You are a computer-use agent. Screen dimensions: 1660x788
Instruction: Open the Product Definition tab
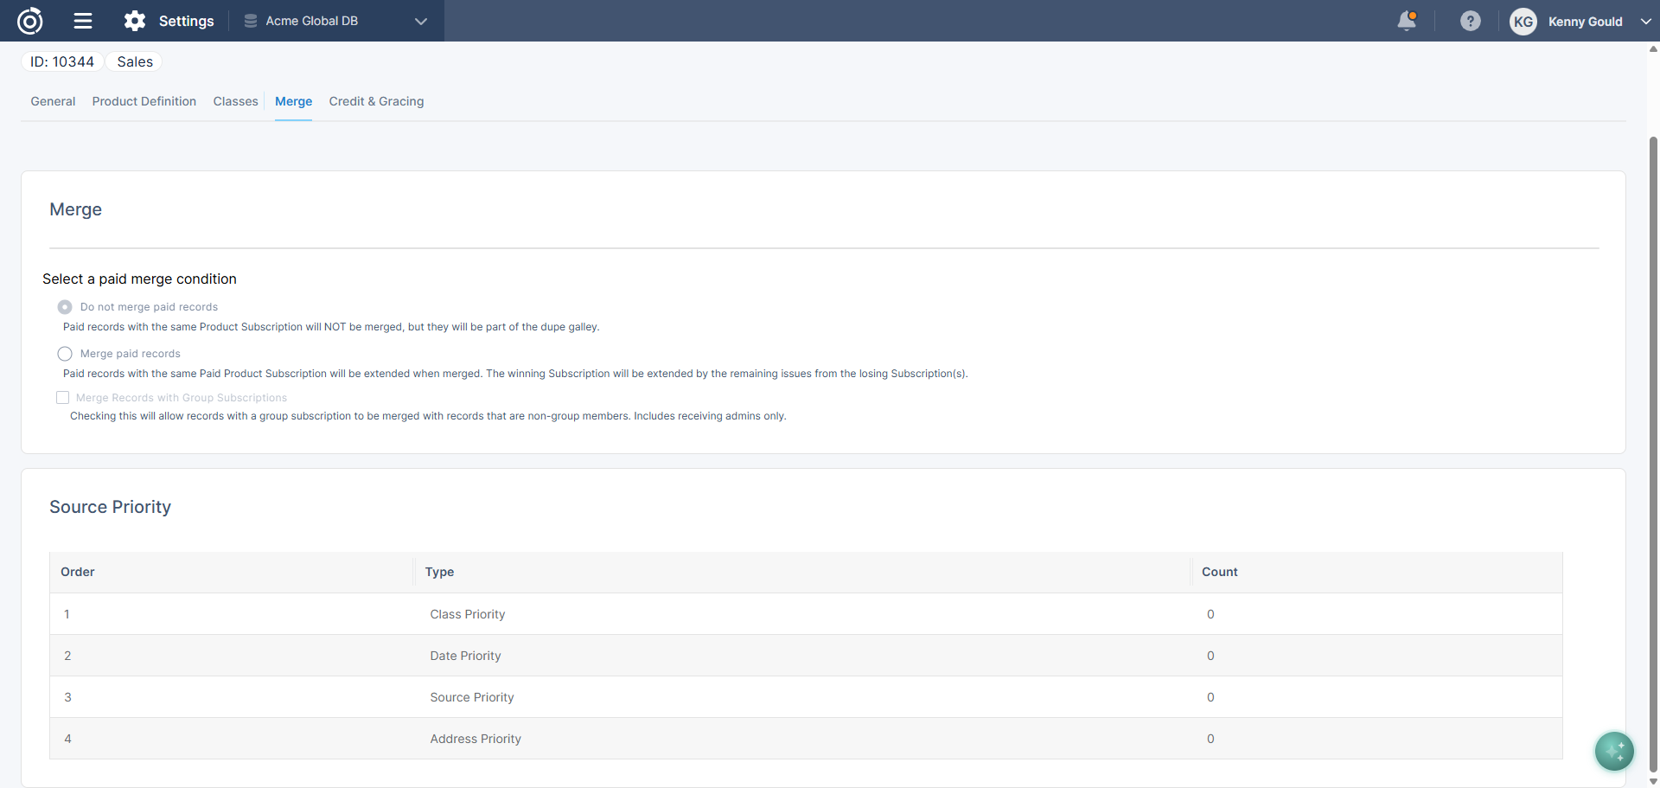[x=144, y=101]
